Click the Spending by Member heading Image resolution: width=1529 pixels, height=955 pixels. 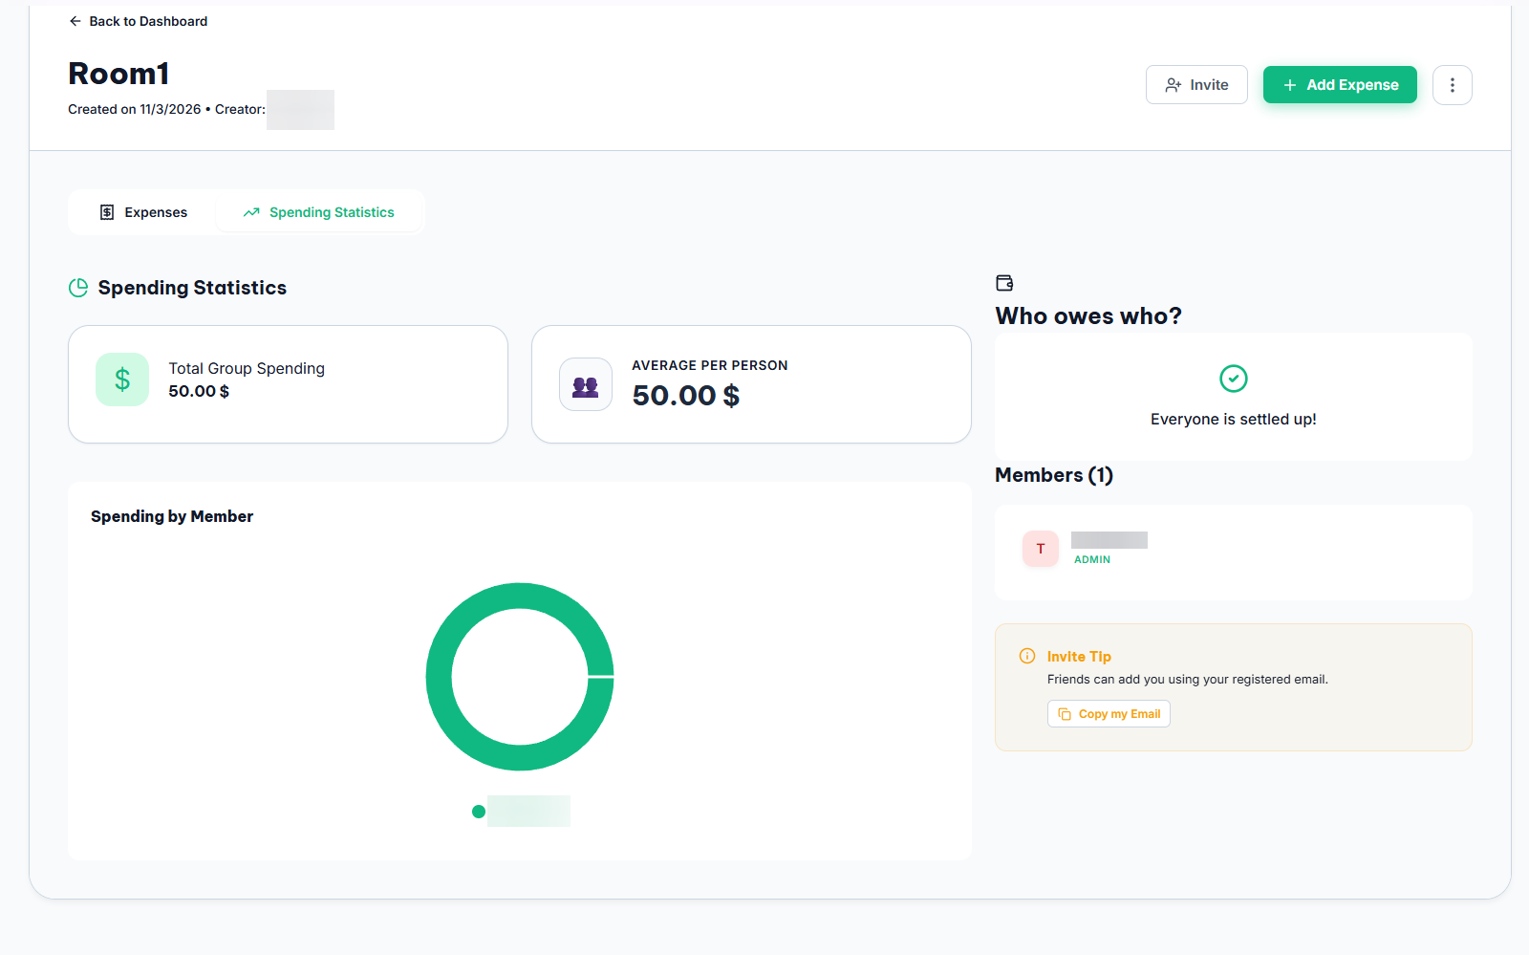pos(172,516)
